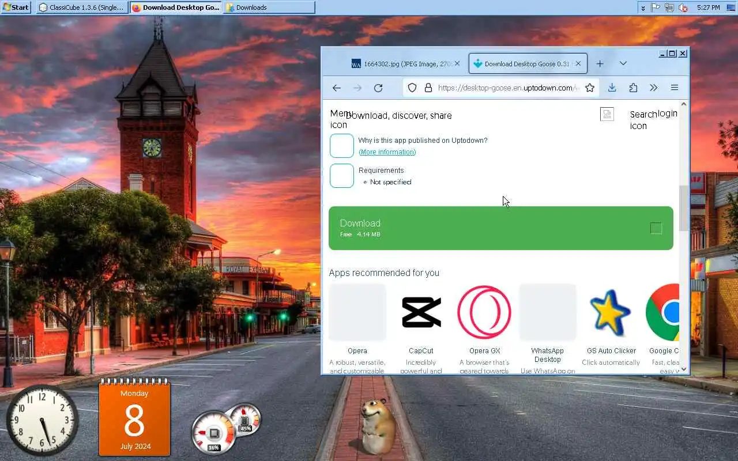738x461 pixels.
Task: Click the icon beside Why is this app published
Action: pos(342,146)
